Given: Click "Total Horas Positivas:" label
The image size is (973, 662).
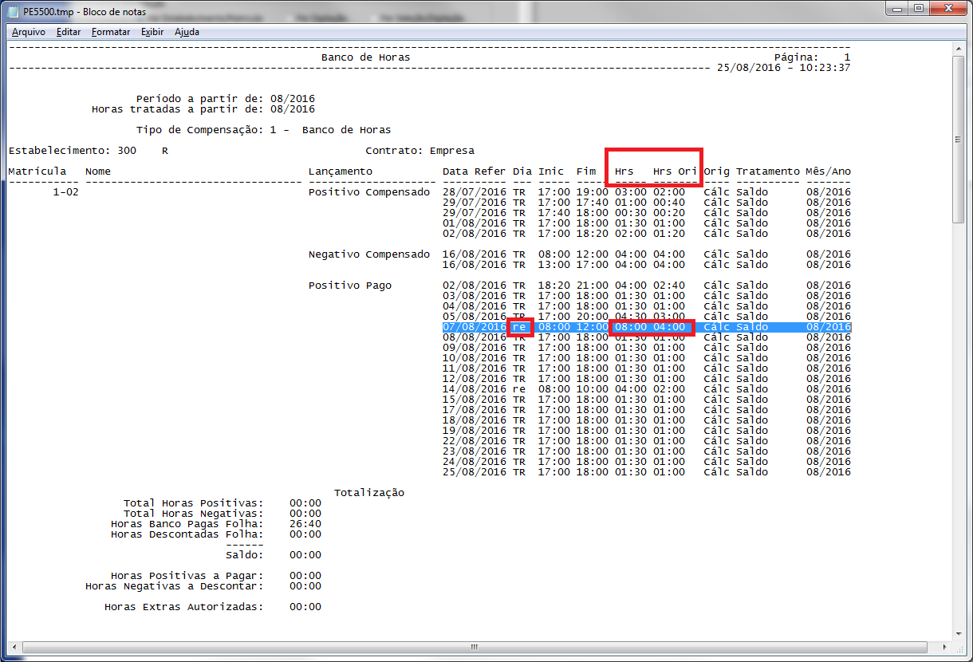Looking at the screenshot, I should pyautogui.click(x=193, y=503).
